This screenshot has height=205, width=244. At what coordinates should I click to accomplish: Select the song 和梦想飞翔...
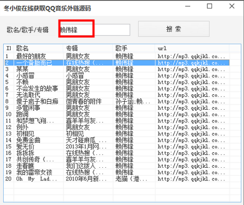pyautogui.click(x=35, y=121)
